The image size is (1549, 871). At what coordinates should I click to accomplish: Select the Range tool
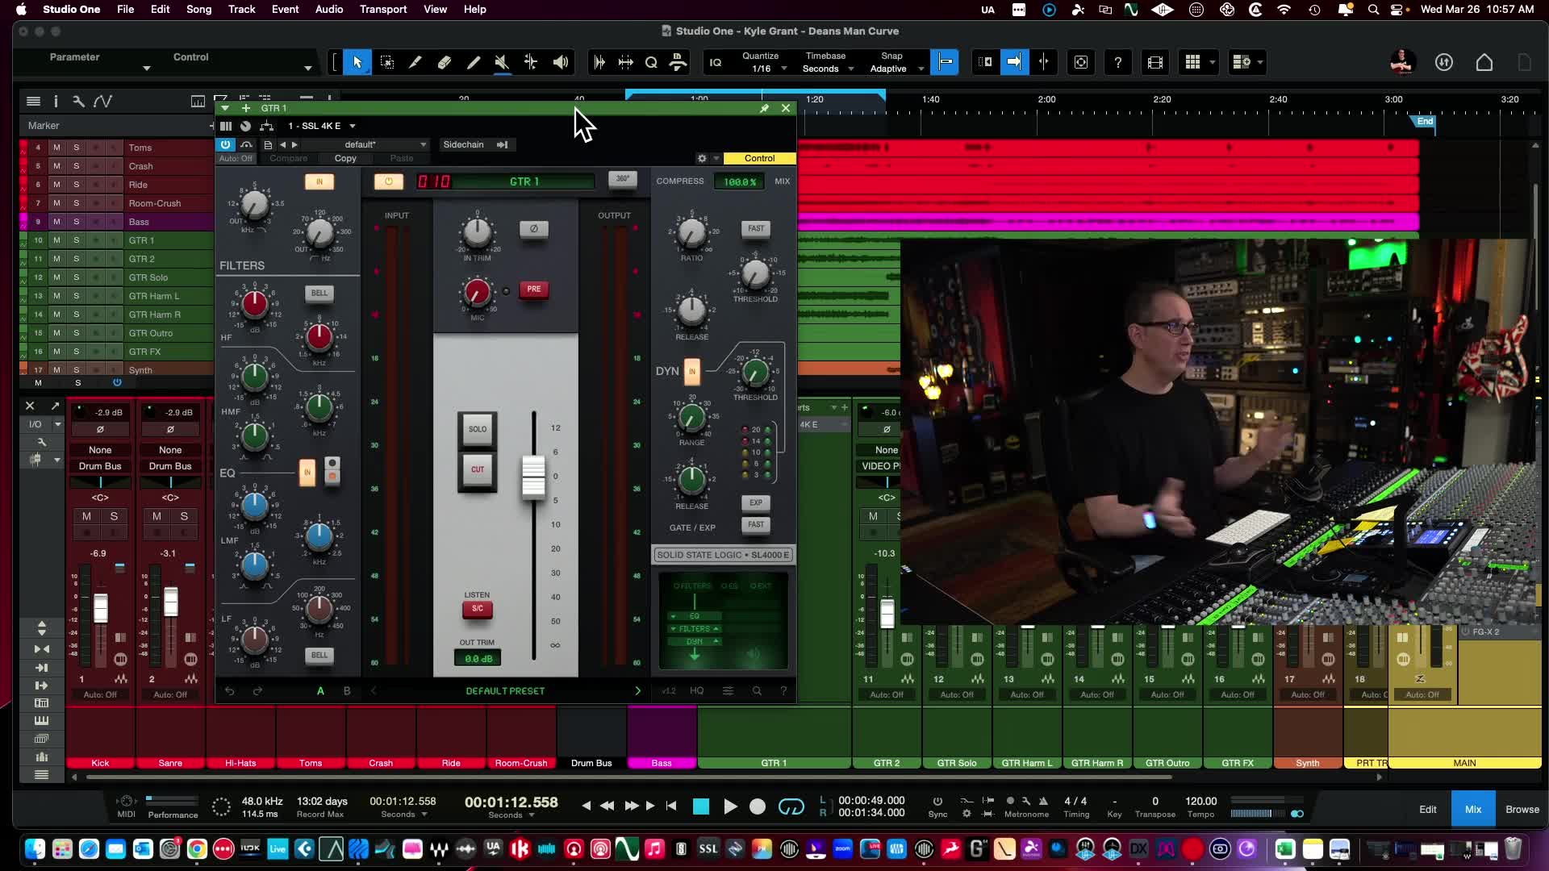pos(387,62)
